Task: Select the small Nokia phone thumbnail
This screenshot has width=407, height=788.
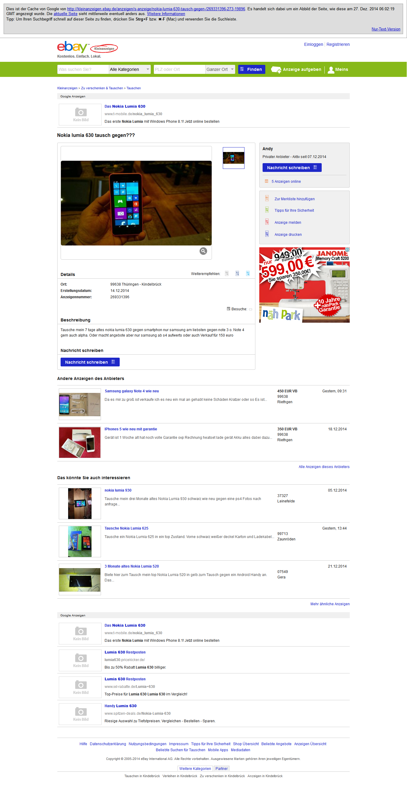Action: 234,158
